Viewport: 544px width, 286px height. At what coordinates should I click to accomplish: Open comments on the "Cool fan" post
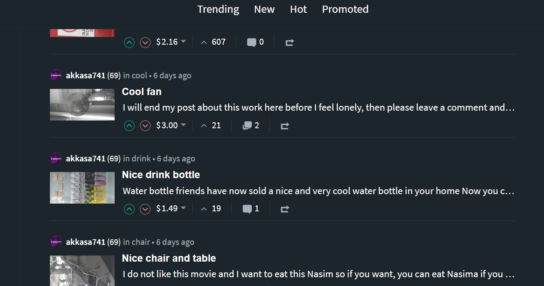(251, 126)
